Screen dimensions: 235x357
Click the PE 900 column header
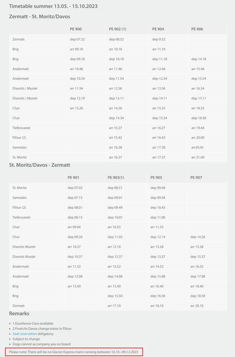pyautogui.click(x=76, y=29)
